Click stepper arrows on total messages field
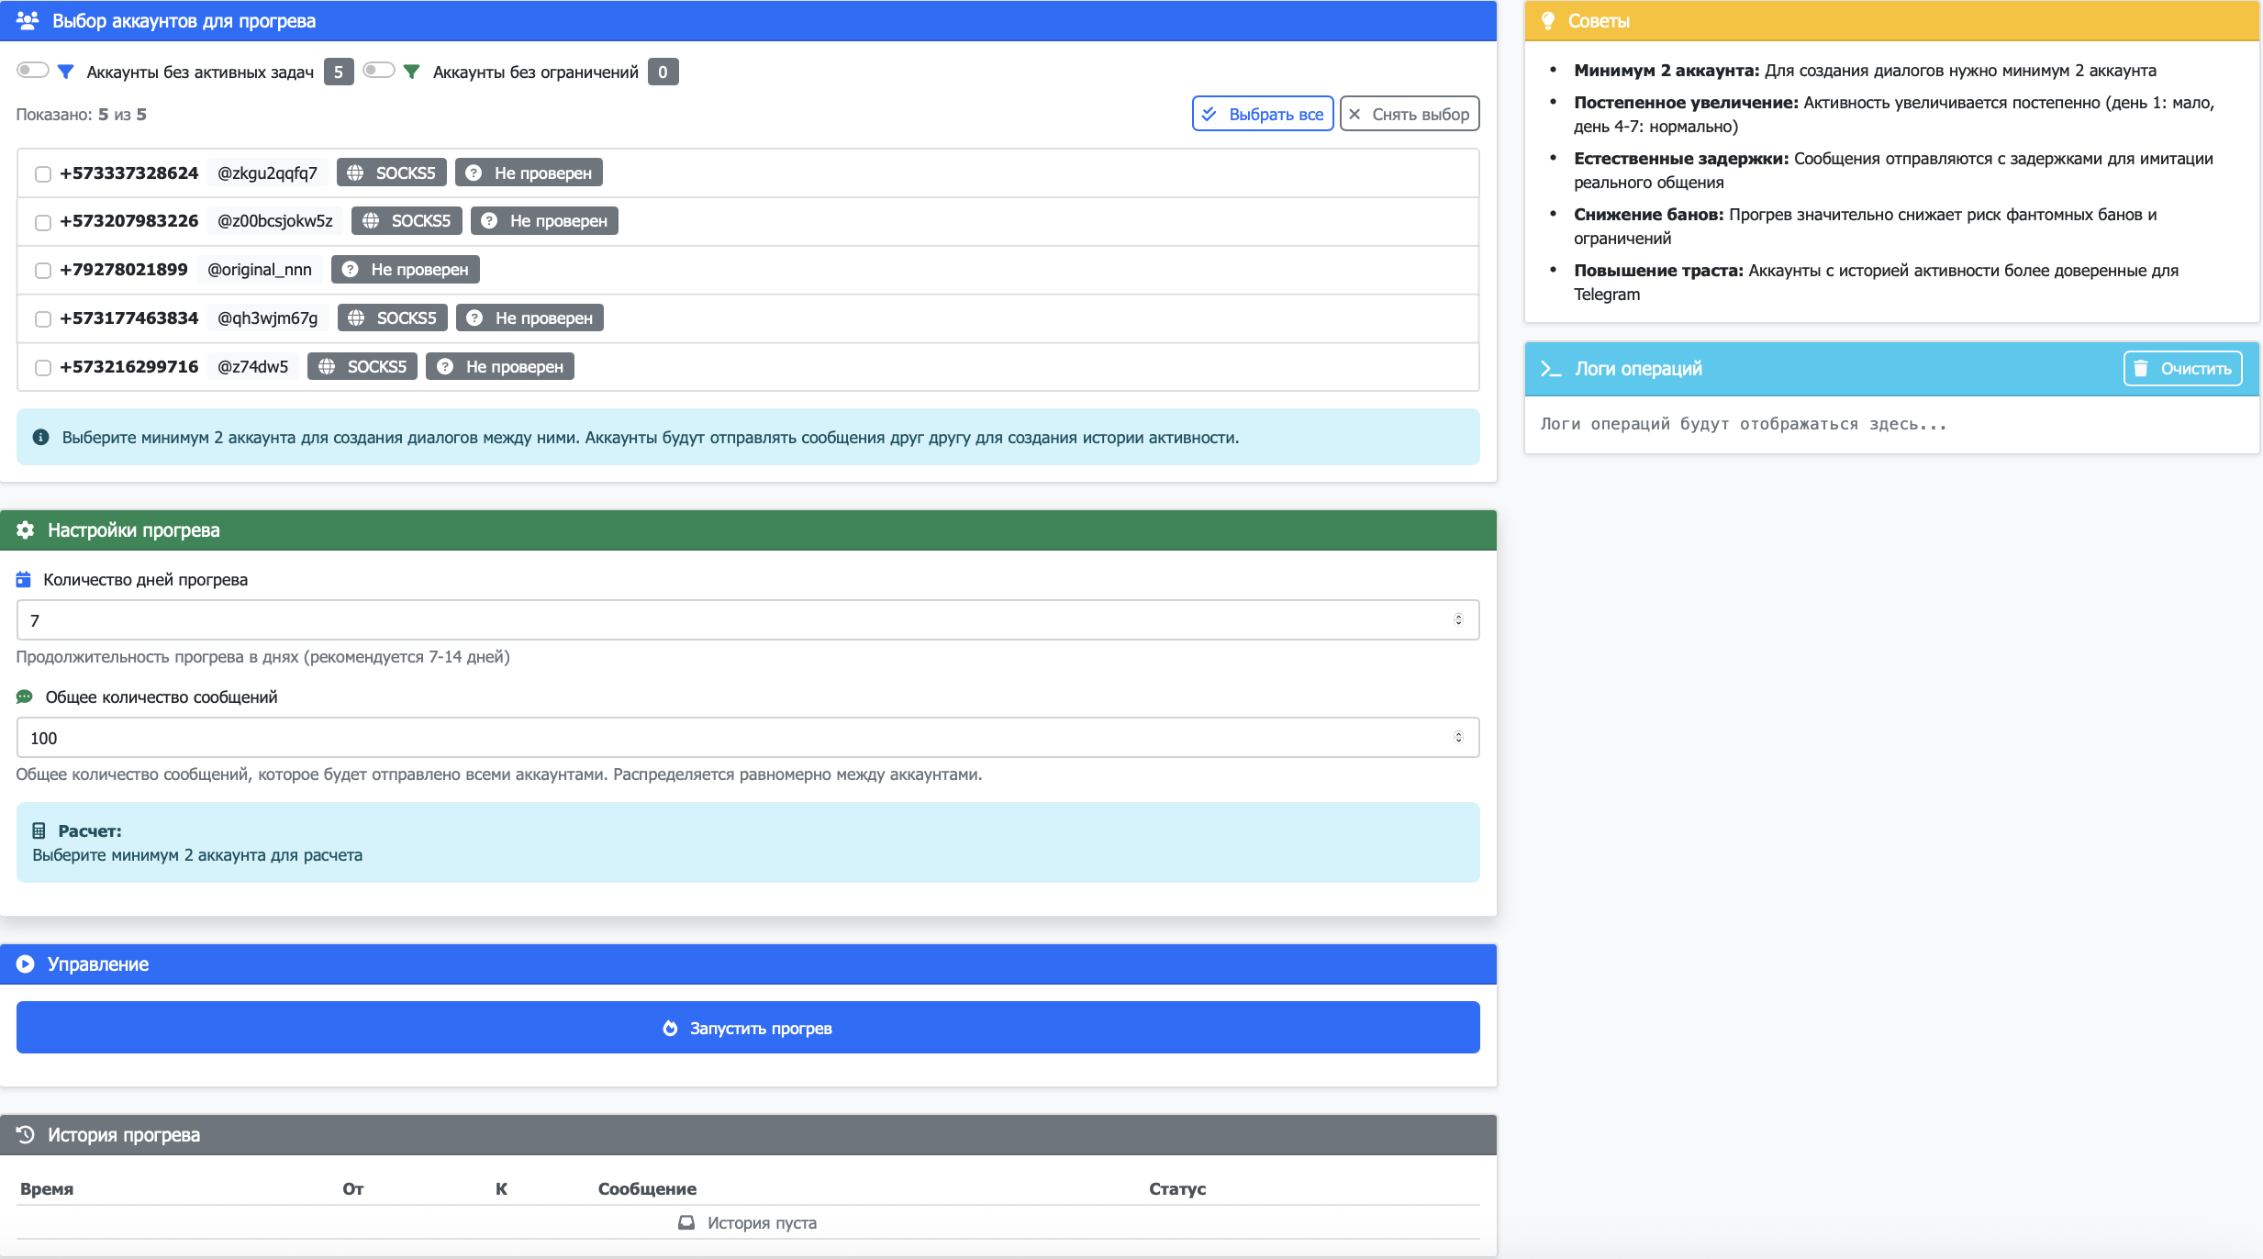This screenshot has width=2263, height=1259. (1458, 738)
